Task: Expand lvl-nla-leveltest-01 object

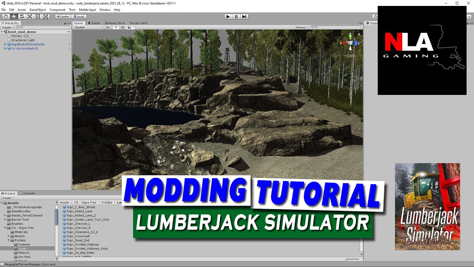Action: tap(5, 48)
